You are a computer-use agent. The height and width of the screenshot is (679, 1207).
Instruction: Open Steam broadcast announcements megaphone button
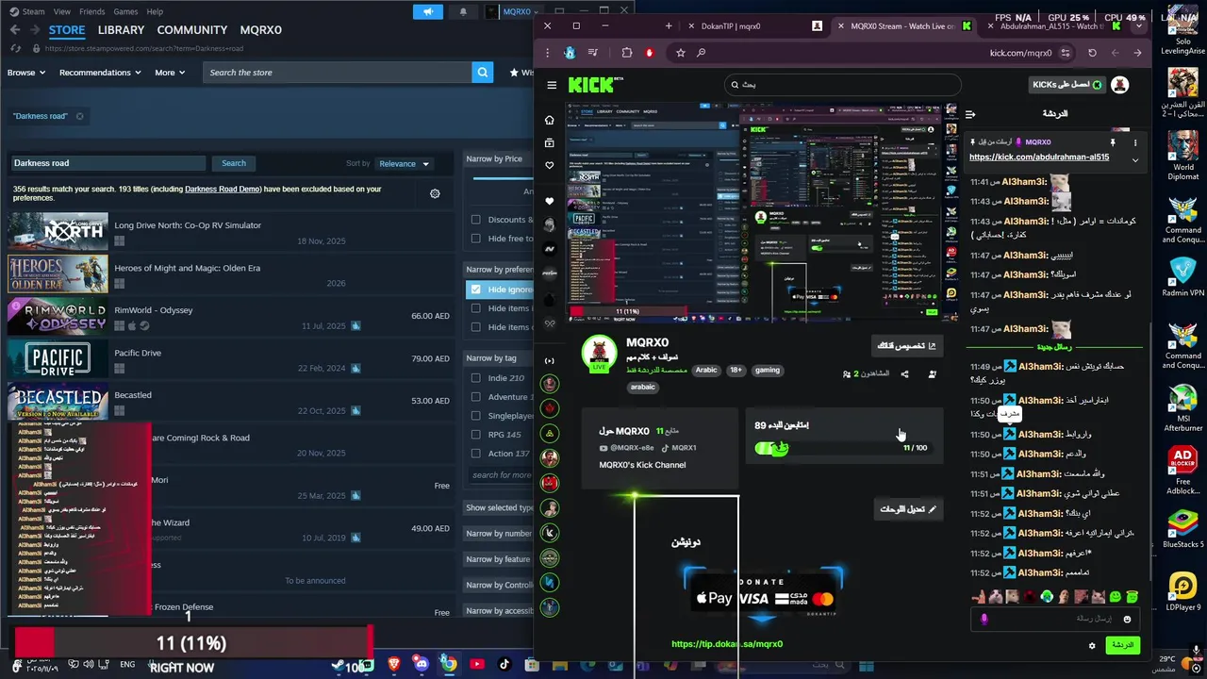(x=428, y=12)
